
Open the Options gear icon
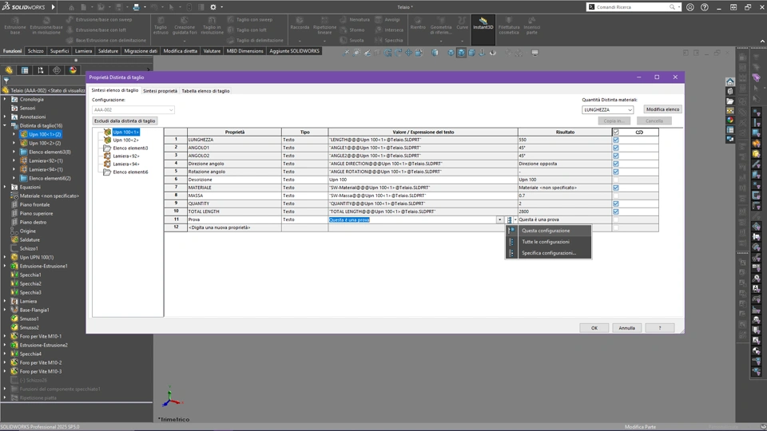pyautogui.click(x=213, y=7)
